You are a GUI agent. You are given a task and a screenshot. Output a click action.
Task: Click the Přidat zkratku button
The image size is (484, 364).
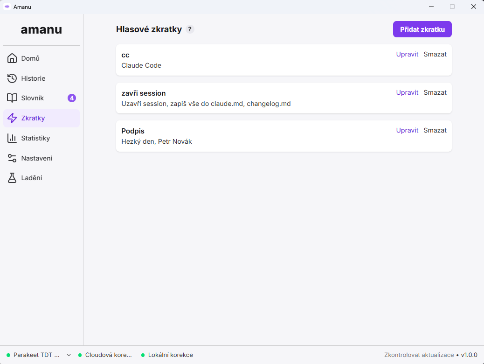tap(422, 29)
